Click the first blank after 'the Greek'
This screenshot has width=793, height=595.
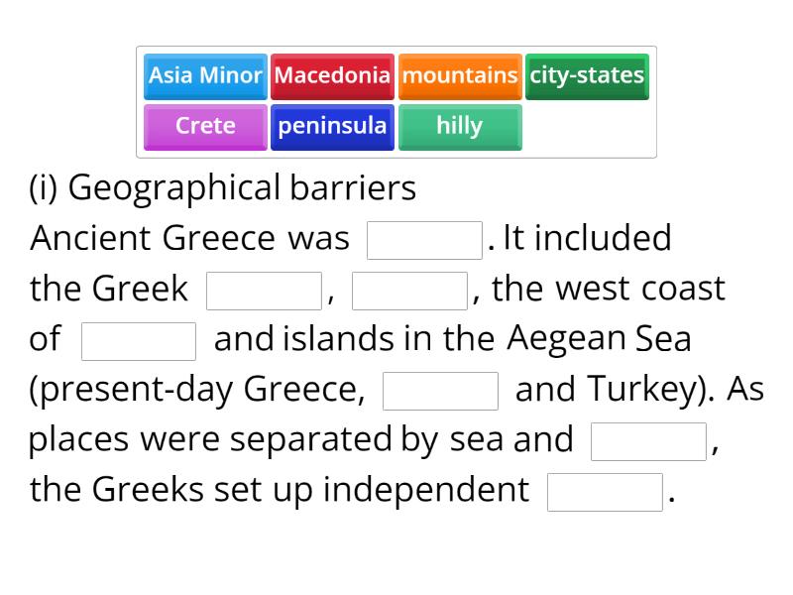[x=263, y=289]
